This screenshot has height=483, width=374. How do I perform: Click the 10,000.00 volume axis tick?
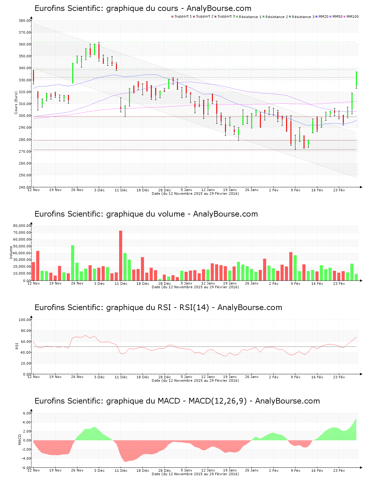(x=22, y=274)
